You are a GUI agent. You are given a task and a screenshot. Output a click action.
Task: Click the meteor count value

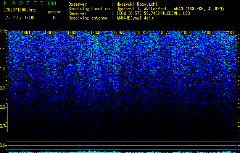coord(54,18)
